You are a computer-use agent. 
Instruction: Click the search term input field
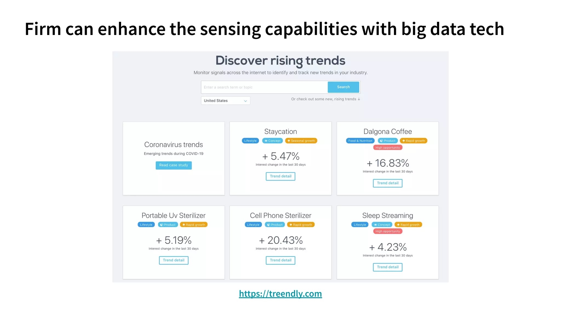[264, 87]
